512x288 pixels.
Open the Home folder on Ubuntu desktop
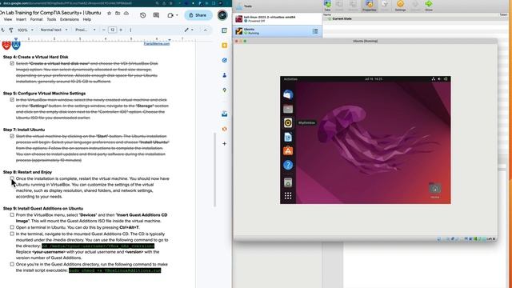point(434,190)
